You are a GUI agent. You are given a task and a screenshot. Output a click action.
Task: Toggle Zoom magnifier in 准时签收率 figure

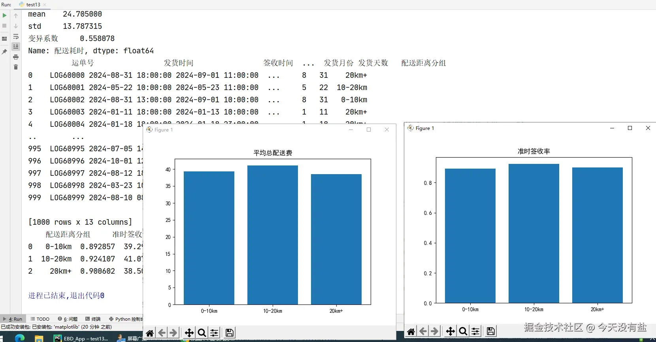[x=463, y=331]
